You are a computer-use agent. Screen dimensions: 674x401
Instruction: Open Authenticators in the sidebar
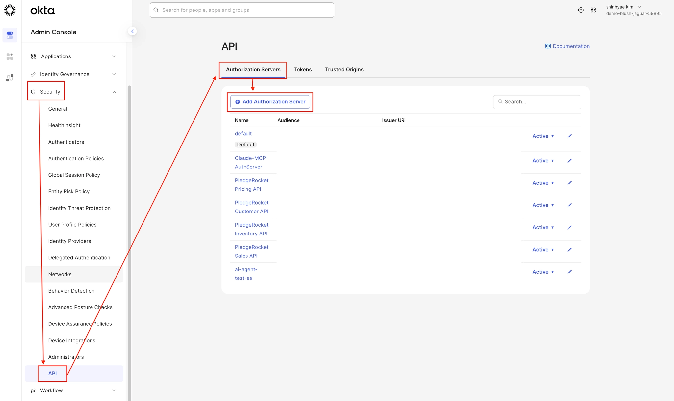[x=66, y=142]
